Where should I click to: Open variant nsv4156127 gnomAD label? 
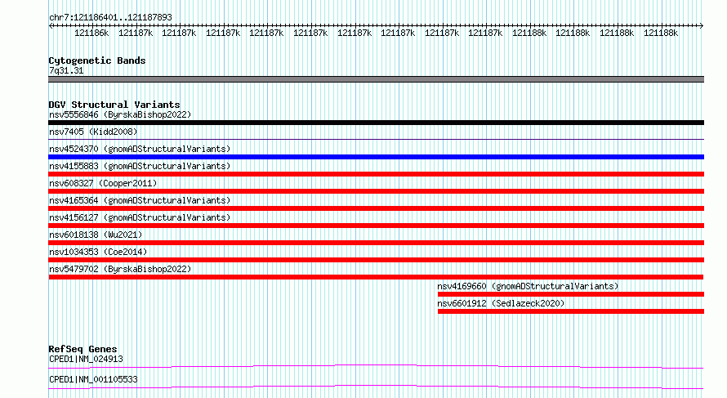[140, 217]
